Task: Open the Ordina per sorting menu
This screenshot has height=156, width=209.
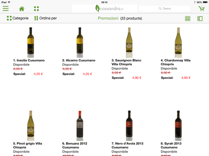Action: [45, 18]
